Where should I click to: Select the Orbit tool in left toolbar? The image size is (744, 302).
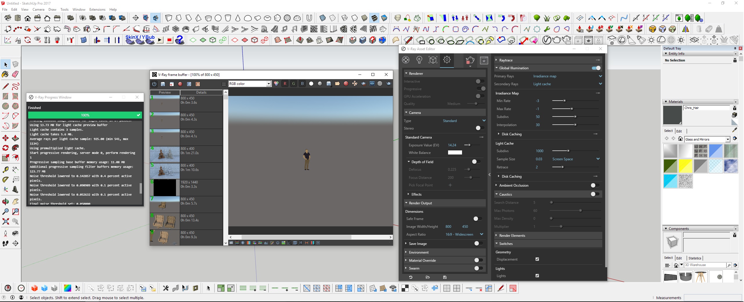[x=5, y=201]
